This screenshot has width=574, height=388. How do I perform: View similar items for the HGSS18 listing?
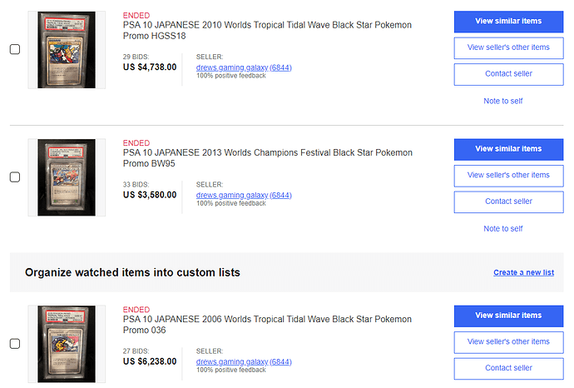pyautogui.click(x=508, y=22)
